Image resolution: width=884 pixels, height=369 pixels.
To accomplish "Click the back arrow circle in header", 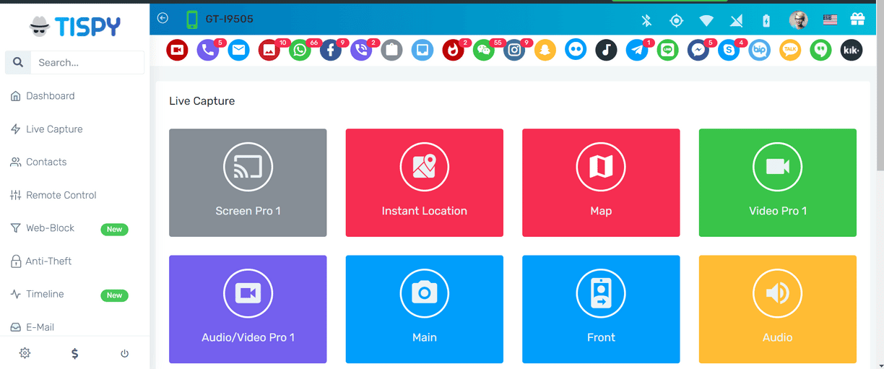I will click(x=162, y=18).
